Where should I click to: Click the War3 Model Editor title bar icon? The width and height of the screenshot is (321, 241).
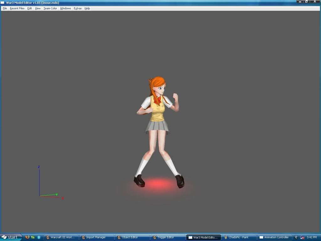coord(2,3)
